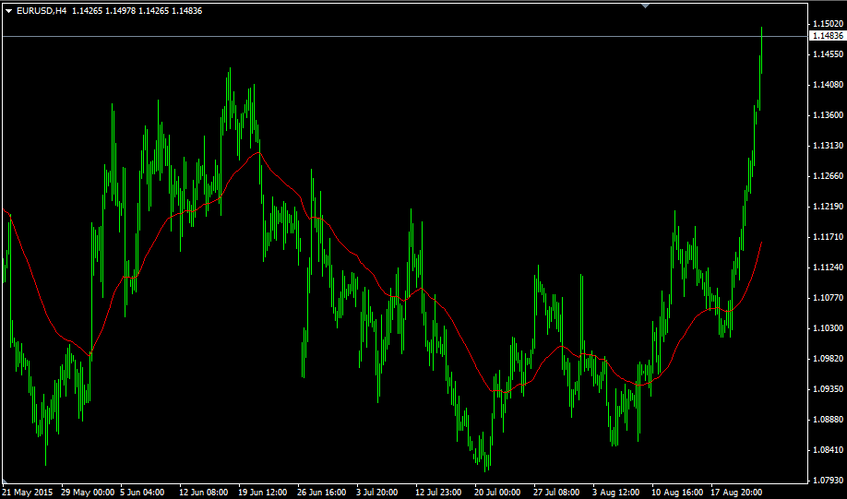This screenshot has width=847, height=499.
Task: Click price scale value 1.14550
Action: (x=828, y=54)
